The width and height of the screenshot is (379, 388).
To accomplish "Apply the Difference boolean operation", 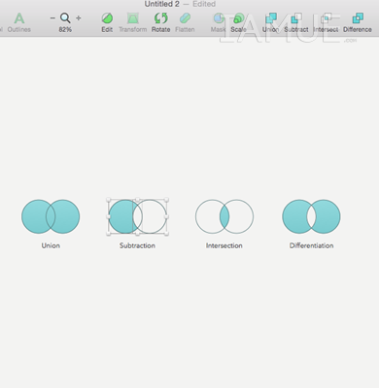I will coord(358,18).
